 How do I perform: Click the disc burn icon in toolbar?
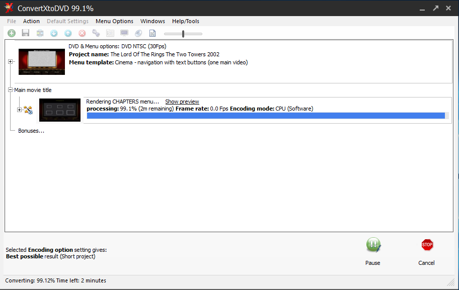138,33
